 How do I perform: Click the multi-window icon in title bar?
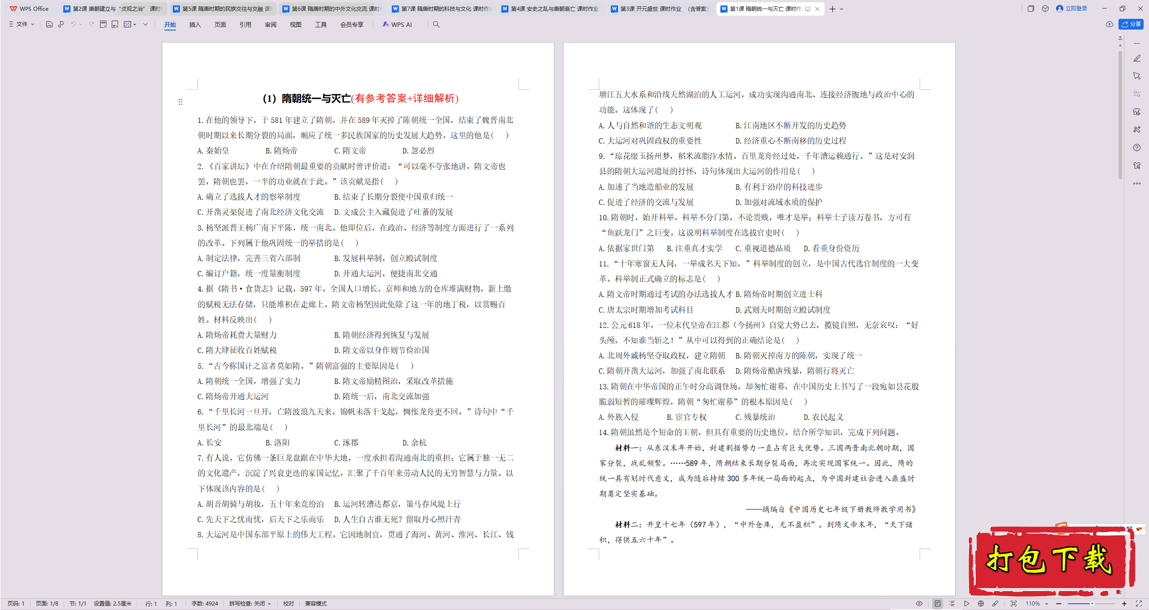(1031, 9)
